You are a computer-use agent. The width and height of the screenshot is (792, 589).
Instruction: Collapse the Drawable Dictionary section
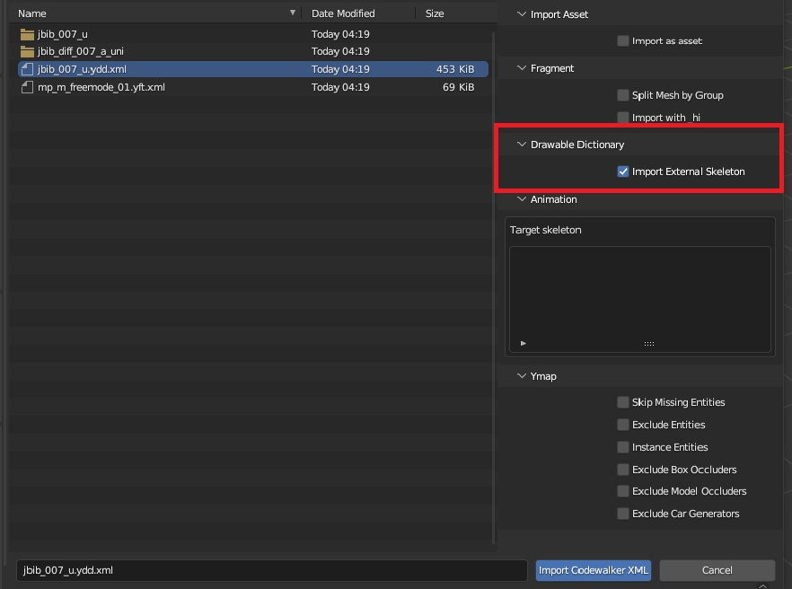(x=522, y=145)
